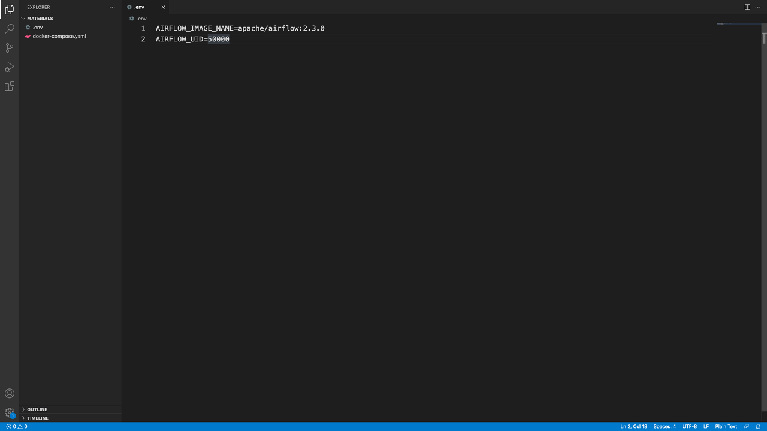Click Ln 2, Col 18 status entry
Image resolution: width=767 pixels, height=431 pixels.
pos(633,427)
